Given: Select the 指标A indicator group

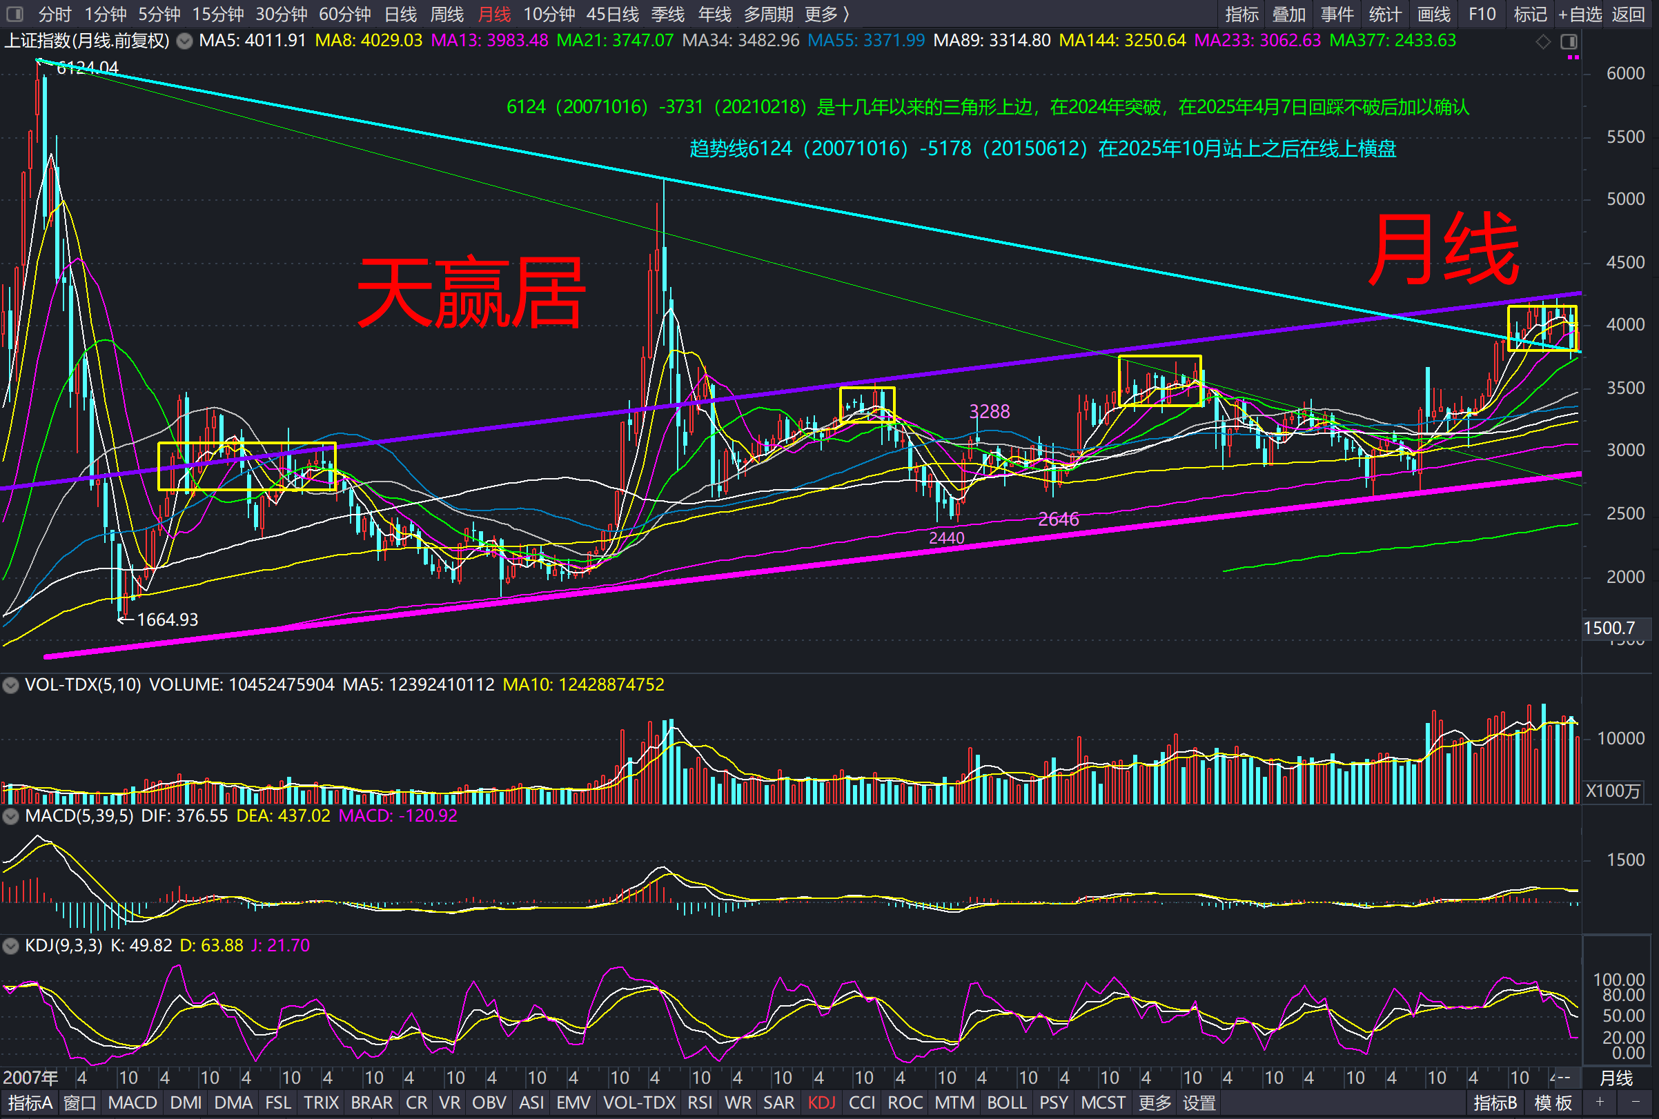Looking at the screenshot, I should (30, 1102).
